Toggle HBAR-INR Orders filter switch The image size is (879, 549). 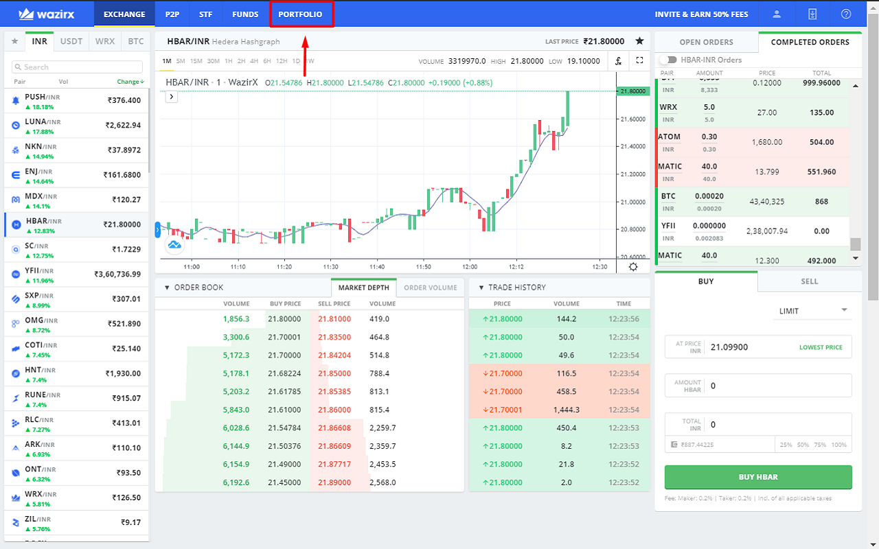(x=668, y=60)
